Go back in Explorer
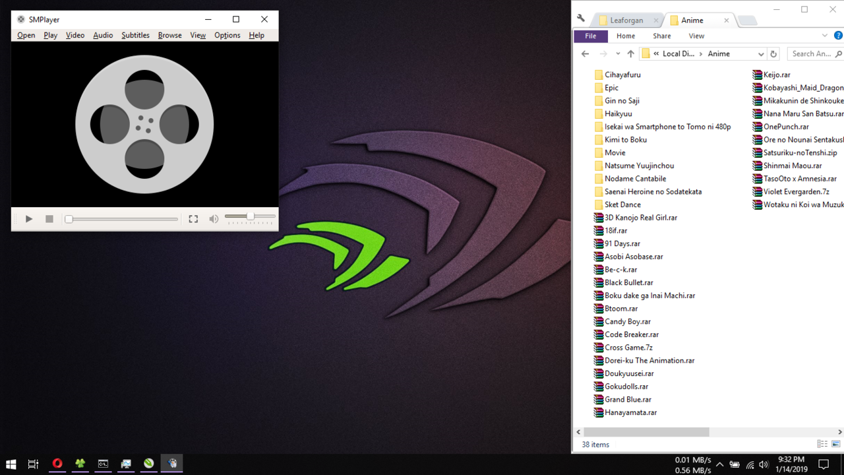Viewport: 844px width, 475px height. [586, 54]
